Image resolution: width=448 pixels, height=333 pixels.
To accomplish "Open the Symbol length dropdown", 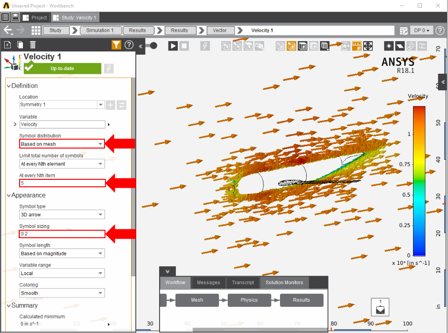I will 62,254.
